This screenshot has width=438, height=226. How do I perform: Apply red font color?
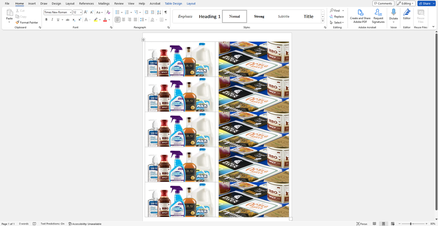tap(105, 20)
